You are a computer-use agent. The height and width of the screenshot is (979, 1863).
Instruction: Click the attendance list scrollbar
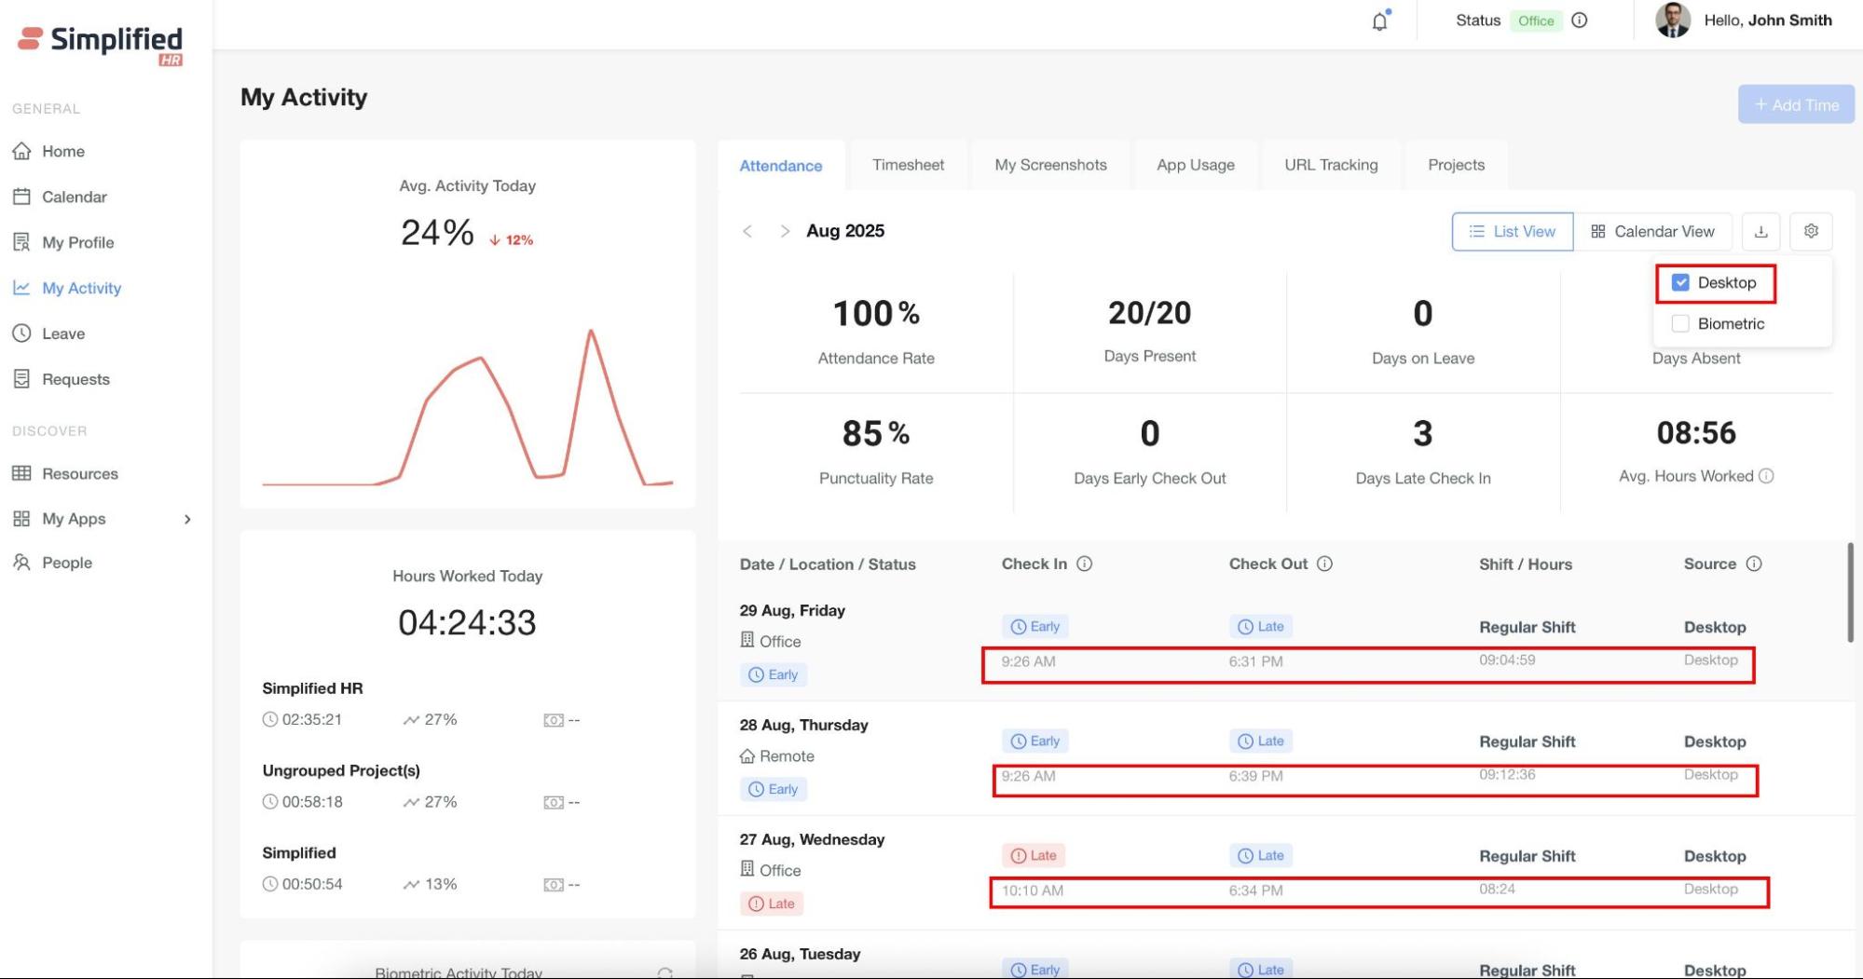(1850, 593)
